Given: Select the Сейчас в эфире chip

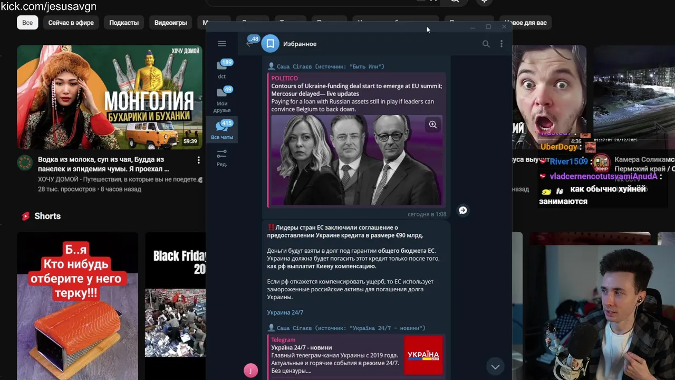Looking at the screenshot, I should (x=71, y=23).
